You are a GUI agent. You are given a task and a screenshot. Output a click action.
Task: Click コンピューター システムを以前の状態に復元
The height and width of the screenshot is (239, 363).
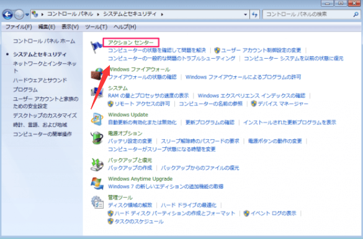coord(294,58)
